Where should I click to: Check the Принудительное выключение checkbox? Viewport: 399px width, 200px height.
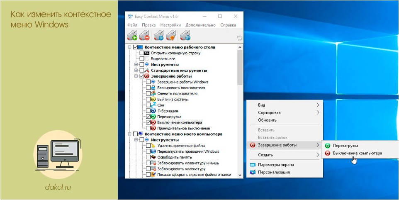[x=148, y=128]
